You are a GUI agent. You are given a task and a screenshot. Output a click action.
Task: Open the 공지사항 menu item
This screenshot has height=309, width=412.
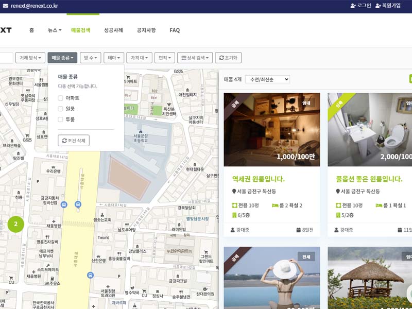tap(146, 30)
